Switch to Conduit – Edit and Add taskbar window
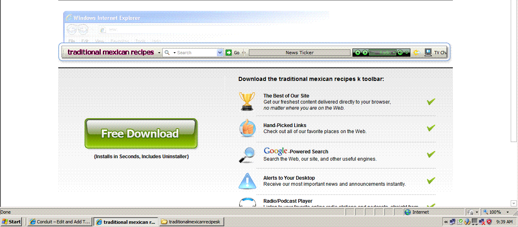 60,222
